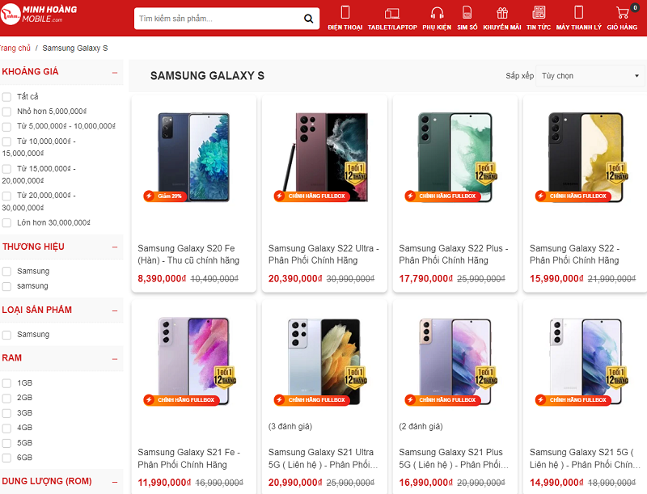The width and height of the screenshot is (647, 494).
Task: Open Samsung Galaxy S21 Plus 5G product title
Action: tap(454, 458)
